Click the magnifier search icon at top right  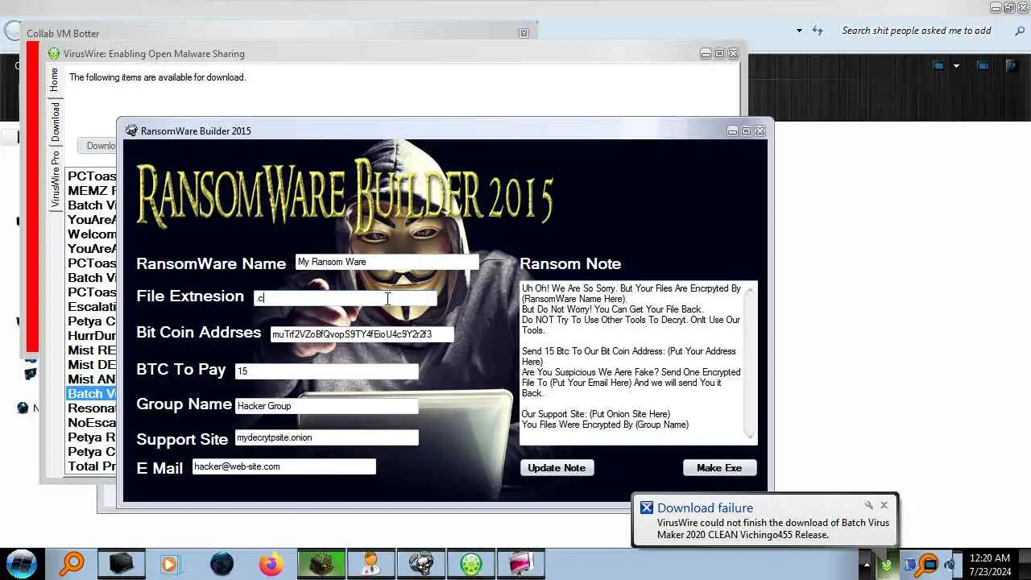1019,31
